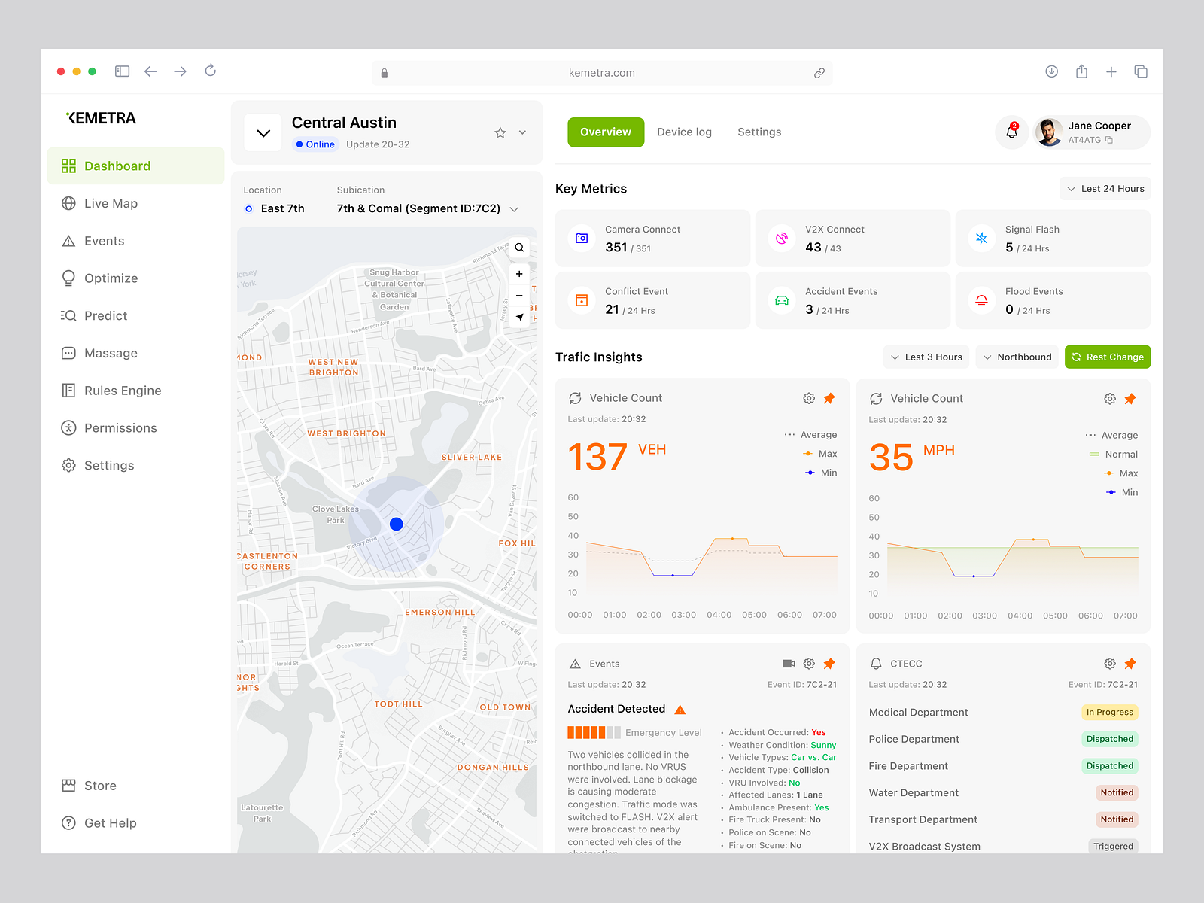This screenshot has width=1204, height=903.
Task: Click the Rest Change button
Action: tap(1107, 357)
